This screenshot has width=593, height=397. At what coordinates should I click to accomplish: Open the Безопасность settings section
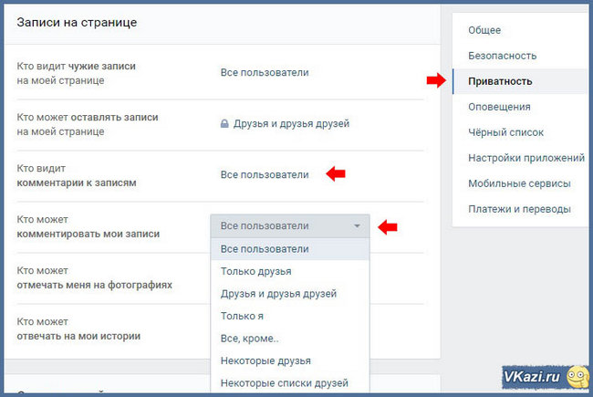tap(503, 56)
